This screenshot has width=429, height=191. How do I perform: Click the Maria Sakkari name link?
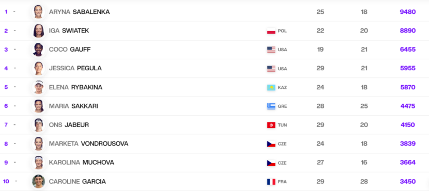click(x=73, y=106)
